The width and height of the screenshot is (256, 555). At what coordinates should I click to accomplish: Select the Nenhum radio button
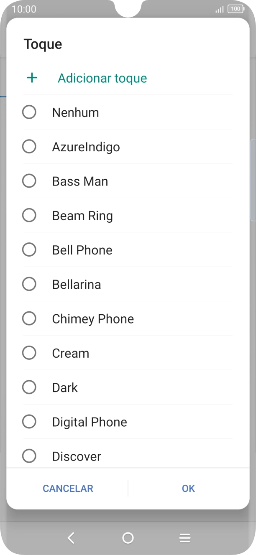(x=29, y=112)
